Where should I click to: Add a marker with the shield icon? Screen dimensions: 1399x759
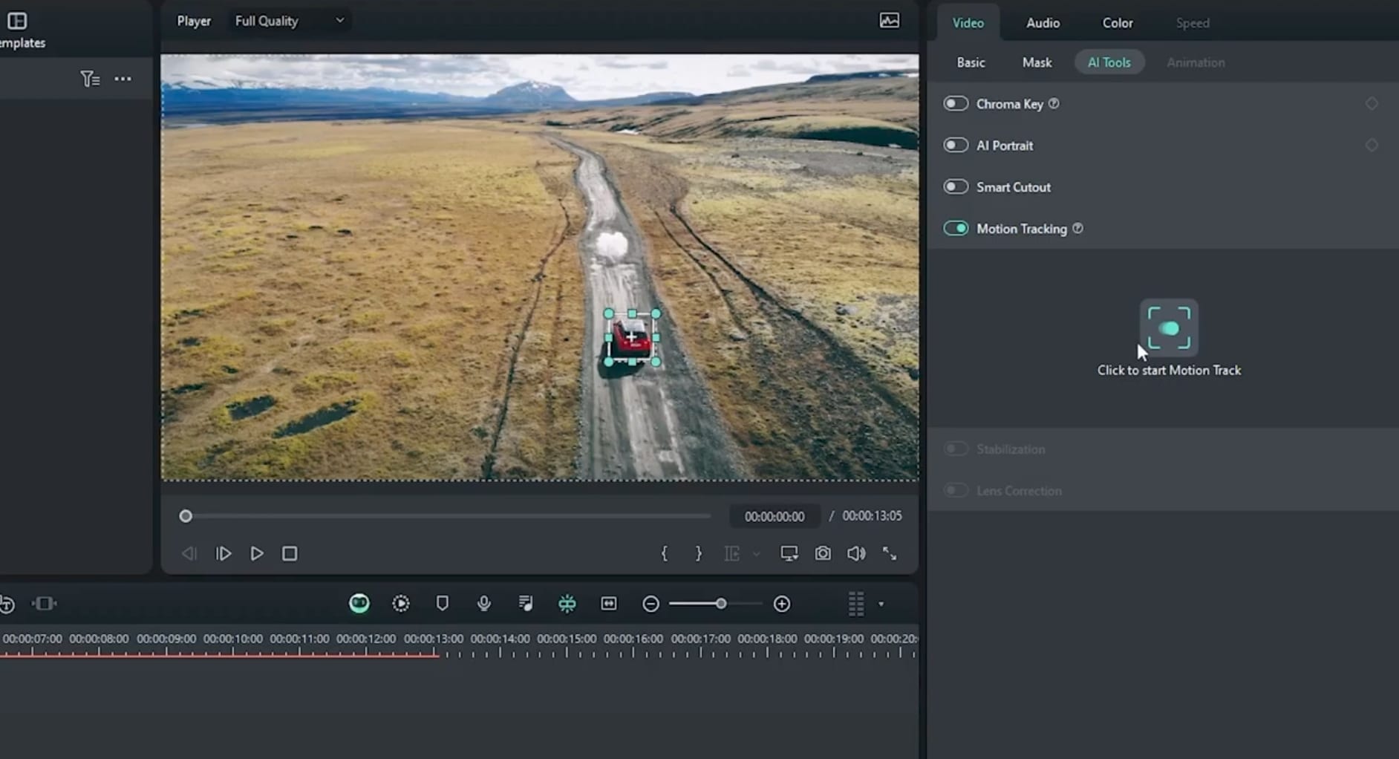[443, 604]
